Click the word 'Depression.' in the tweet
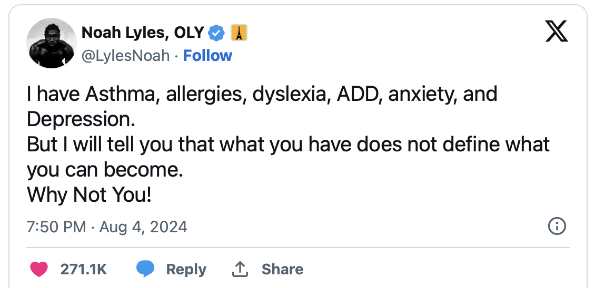595x288 pixels. click(81, 119)
